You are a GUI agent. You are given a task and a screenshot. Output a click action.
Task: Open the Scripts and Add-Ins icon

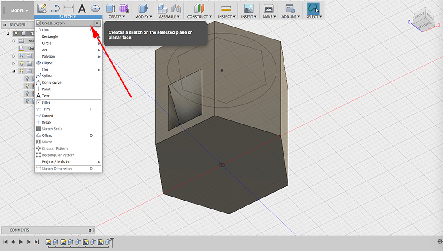coord(290,8)
